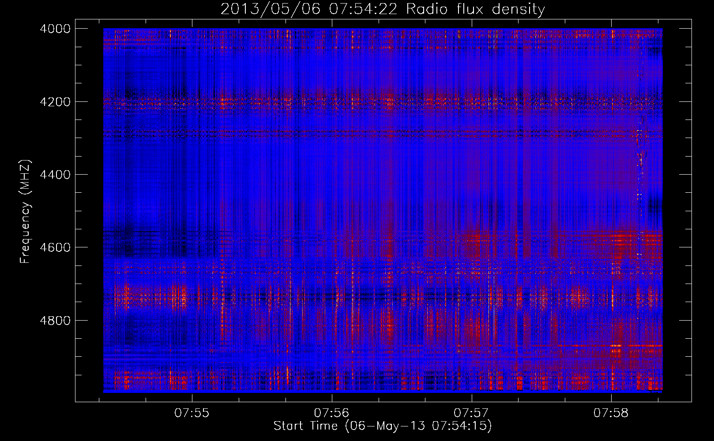Click the 'Start Time (06-May-13 07:54:15)' axis title
Screen dimensions: 714x441
point(383,426)
